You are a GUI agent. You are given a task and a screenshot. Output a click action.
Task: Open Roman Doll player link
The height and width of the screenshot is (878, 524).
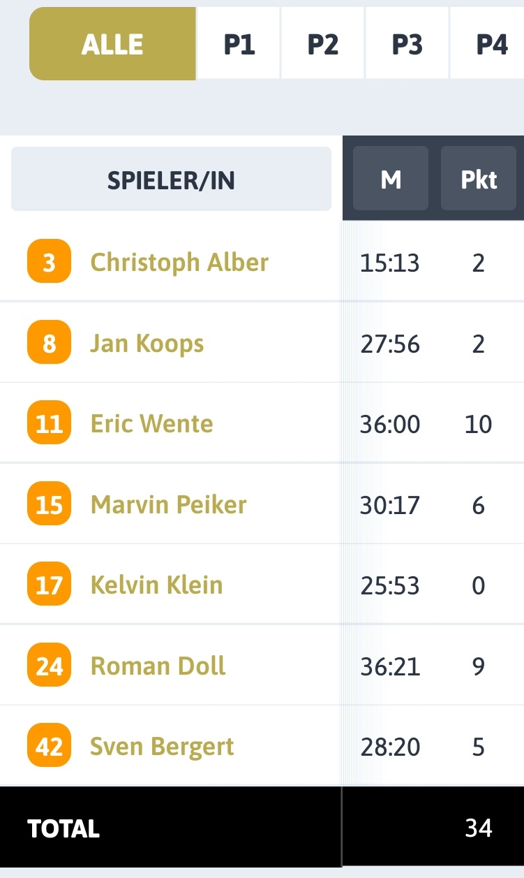coord(158,665)
